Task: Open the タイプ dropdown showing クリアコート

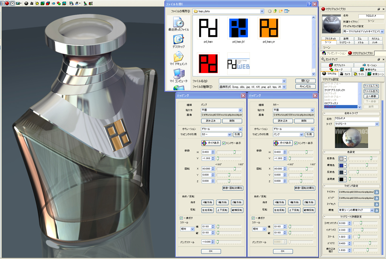Action: click(377, 124)
